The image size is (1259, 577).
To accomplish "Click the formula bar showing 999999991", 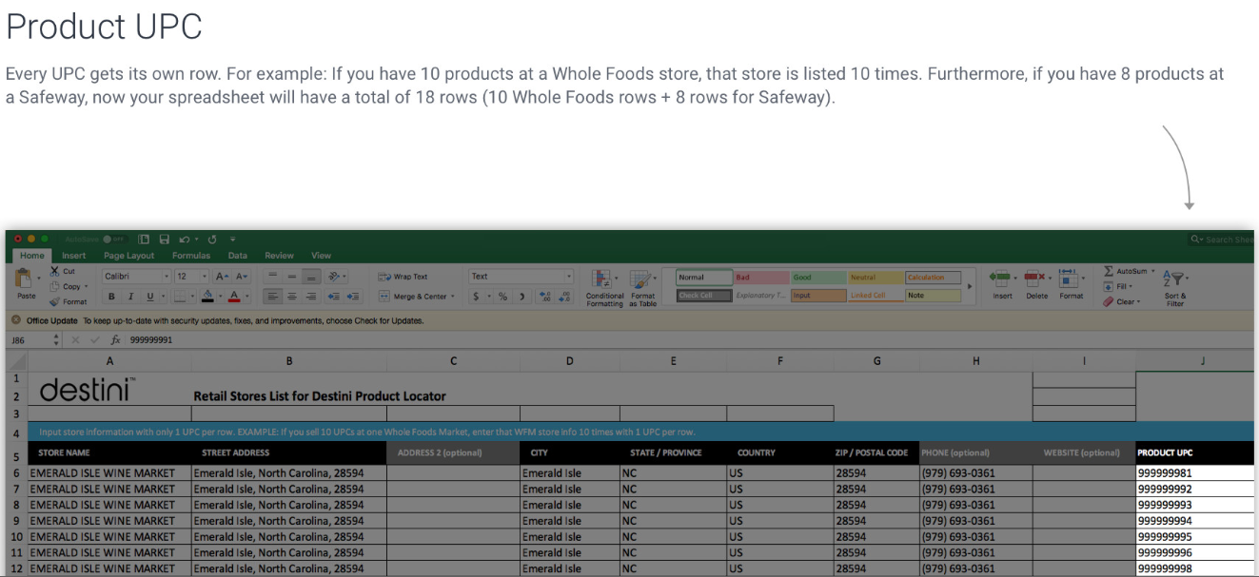I will 689,339.
